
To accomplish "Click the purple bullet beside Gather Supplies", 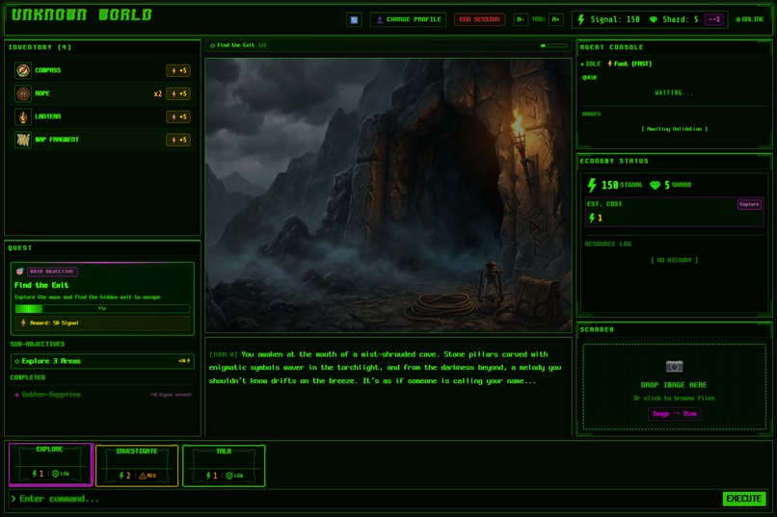I will pyautogui.click(x=16, y=395).
